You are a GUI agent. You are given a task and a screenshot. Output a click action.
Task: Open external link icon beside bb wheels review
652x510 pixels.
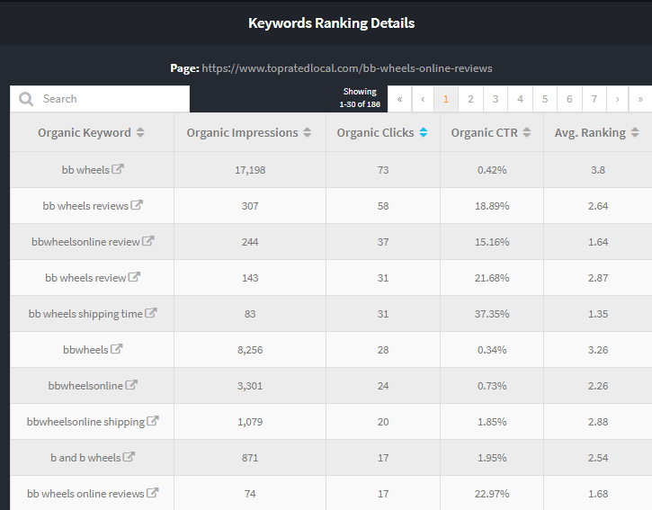point(134,277)
